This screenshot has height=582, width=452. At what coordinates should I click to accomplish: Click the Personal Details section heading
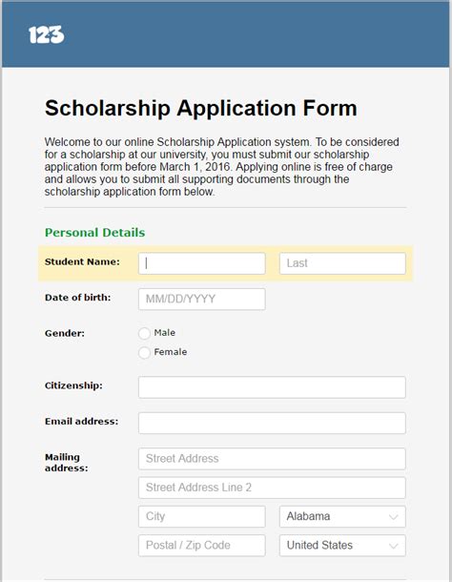click(x=95, y=233)
